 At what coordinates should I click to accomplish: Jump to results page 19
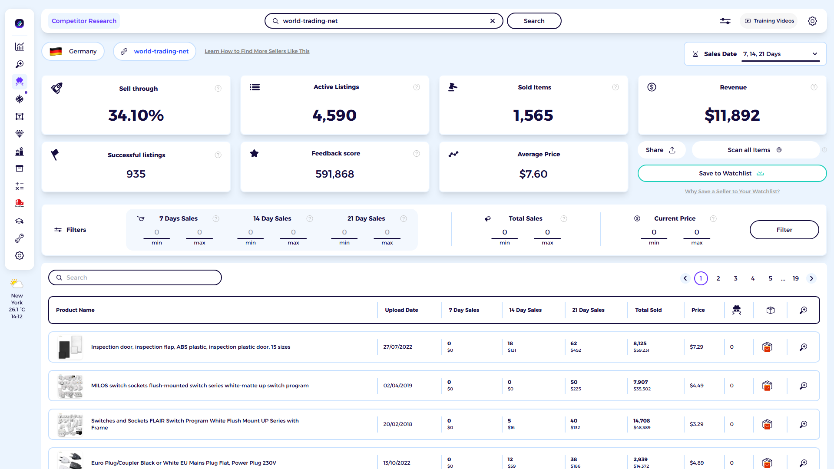[796, 278]
